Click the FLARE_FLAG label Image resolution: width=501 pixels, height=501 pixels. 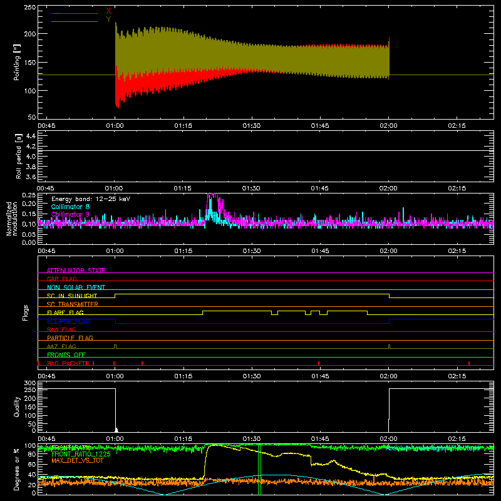click(65, 312)
